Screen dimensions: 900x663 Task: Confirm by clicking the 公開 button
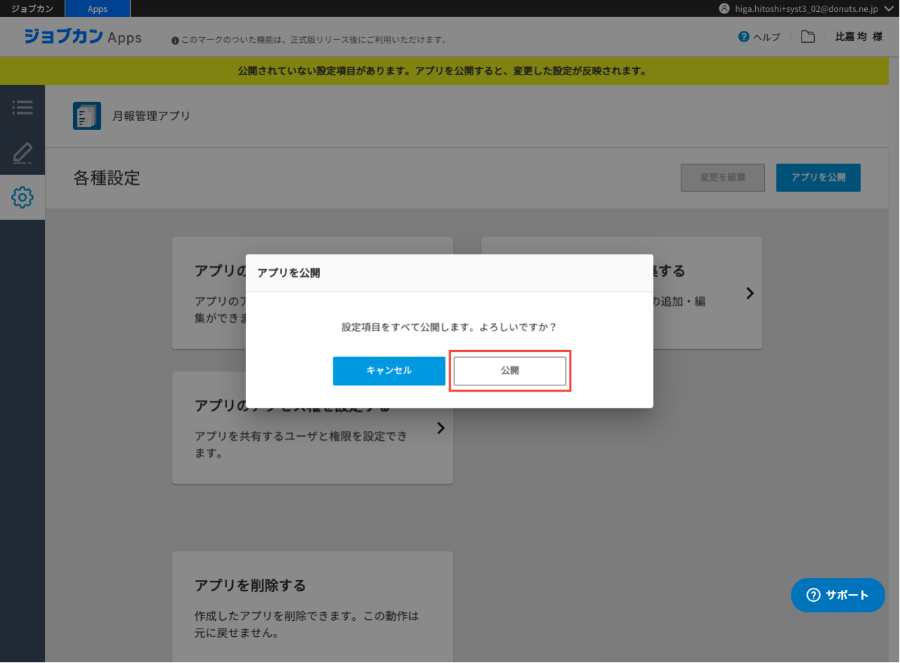510,371
